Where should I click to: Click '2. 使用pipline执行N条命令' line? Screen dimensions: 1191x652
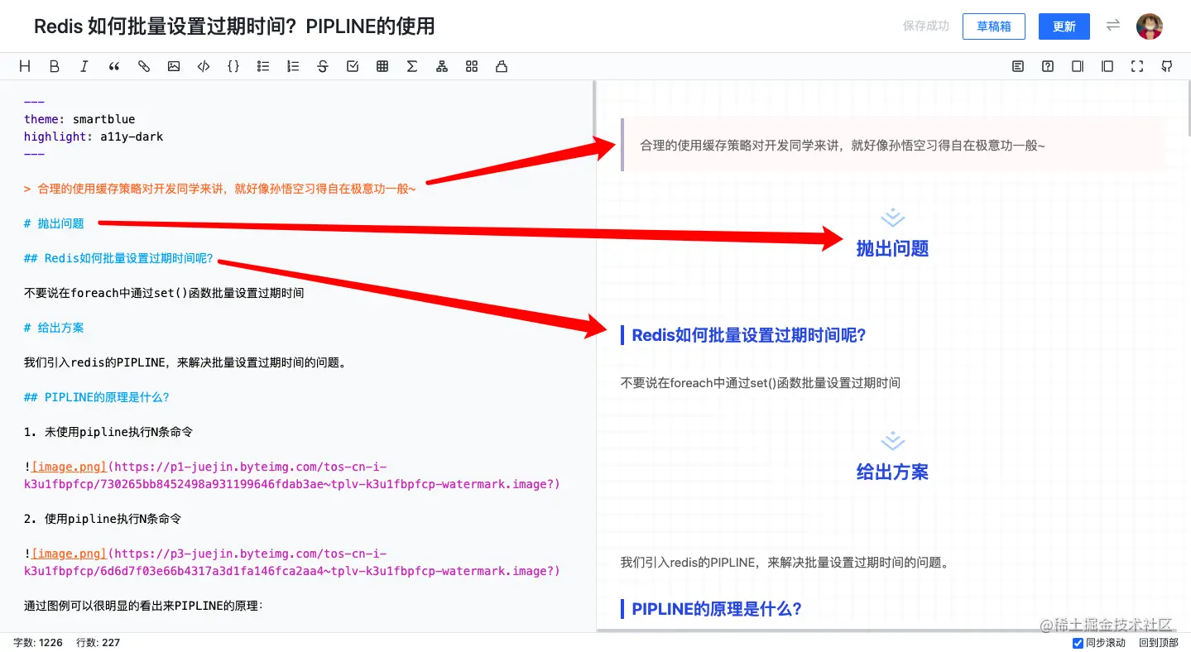[103, 519]
